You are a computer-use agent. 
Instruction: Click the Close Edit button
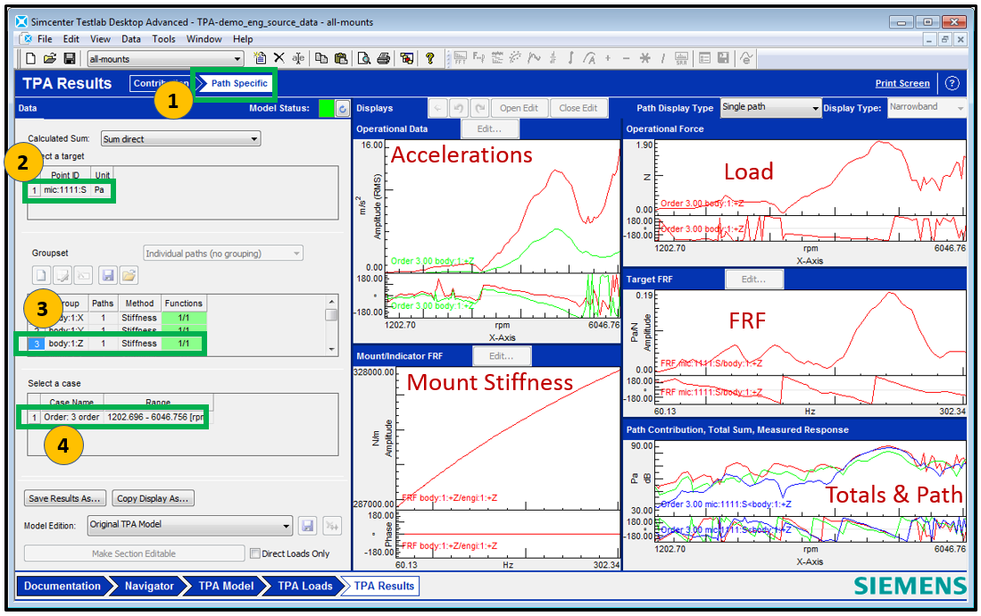[x=578, y=108]
